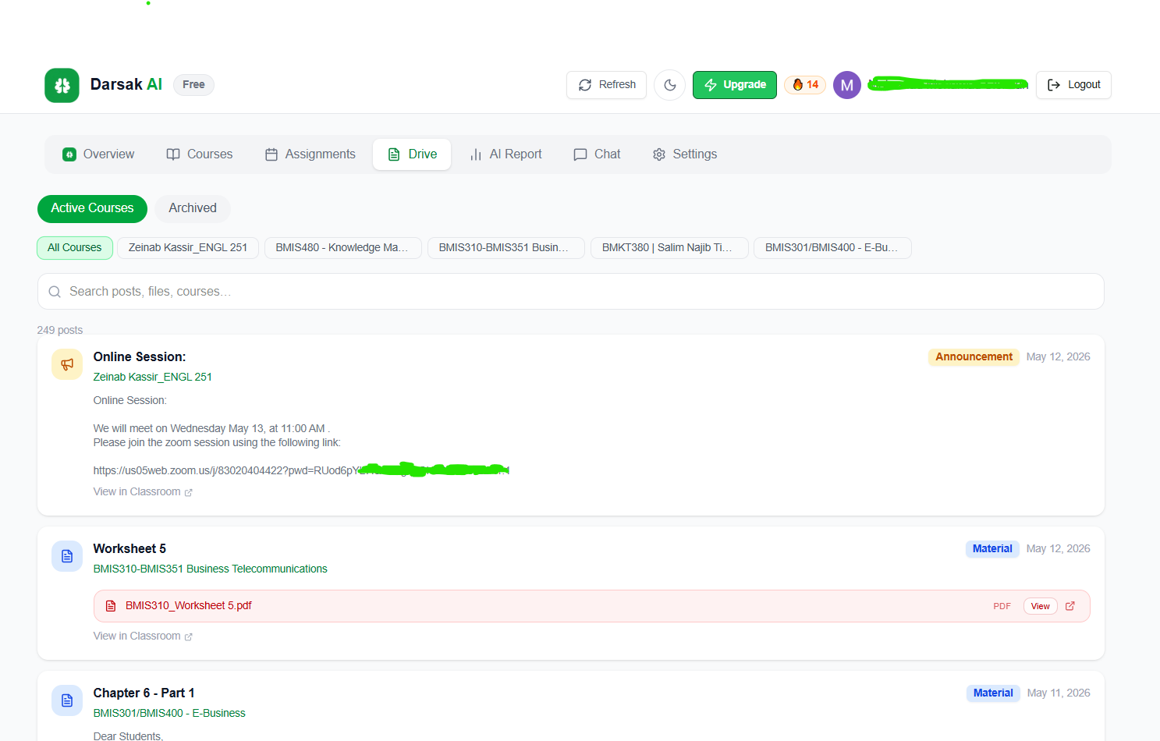Click the announcement megaphone icon
1160x741 pixels.
67,364
